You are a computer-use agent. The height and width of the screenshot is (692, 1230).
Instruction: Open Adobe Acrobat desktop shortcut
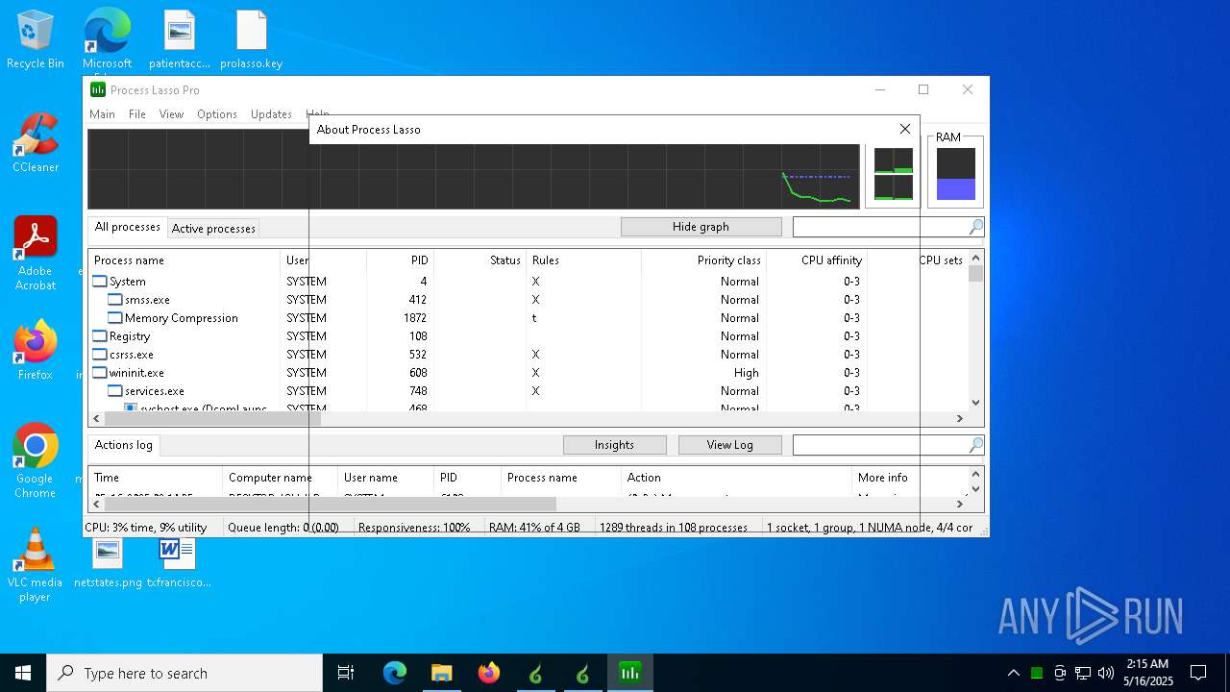coord(36,254)
